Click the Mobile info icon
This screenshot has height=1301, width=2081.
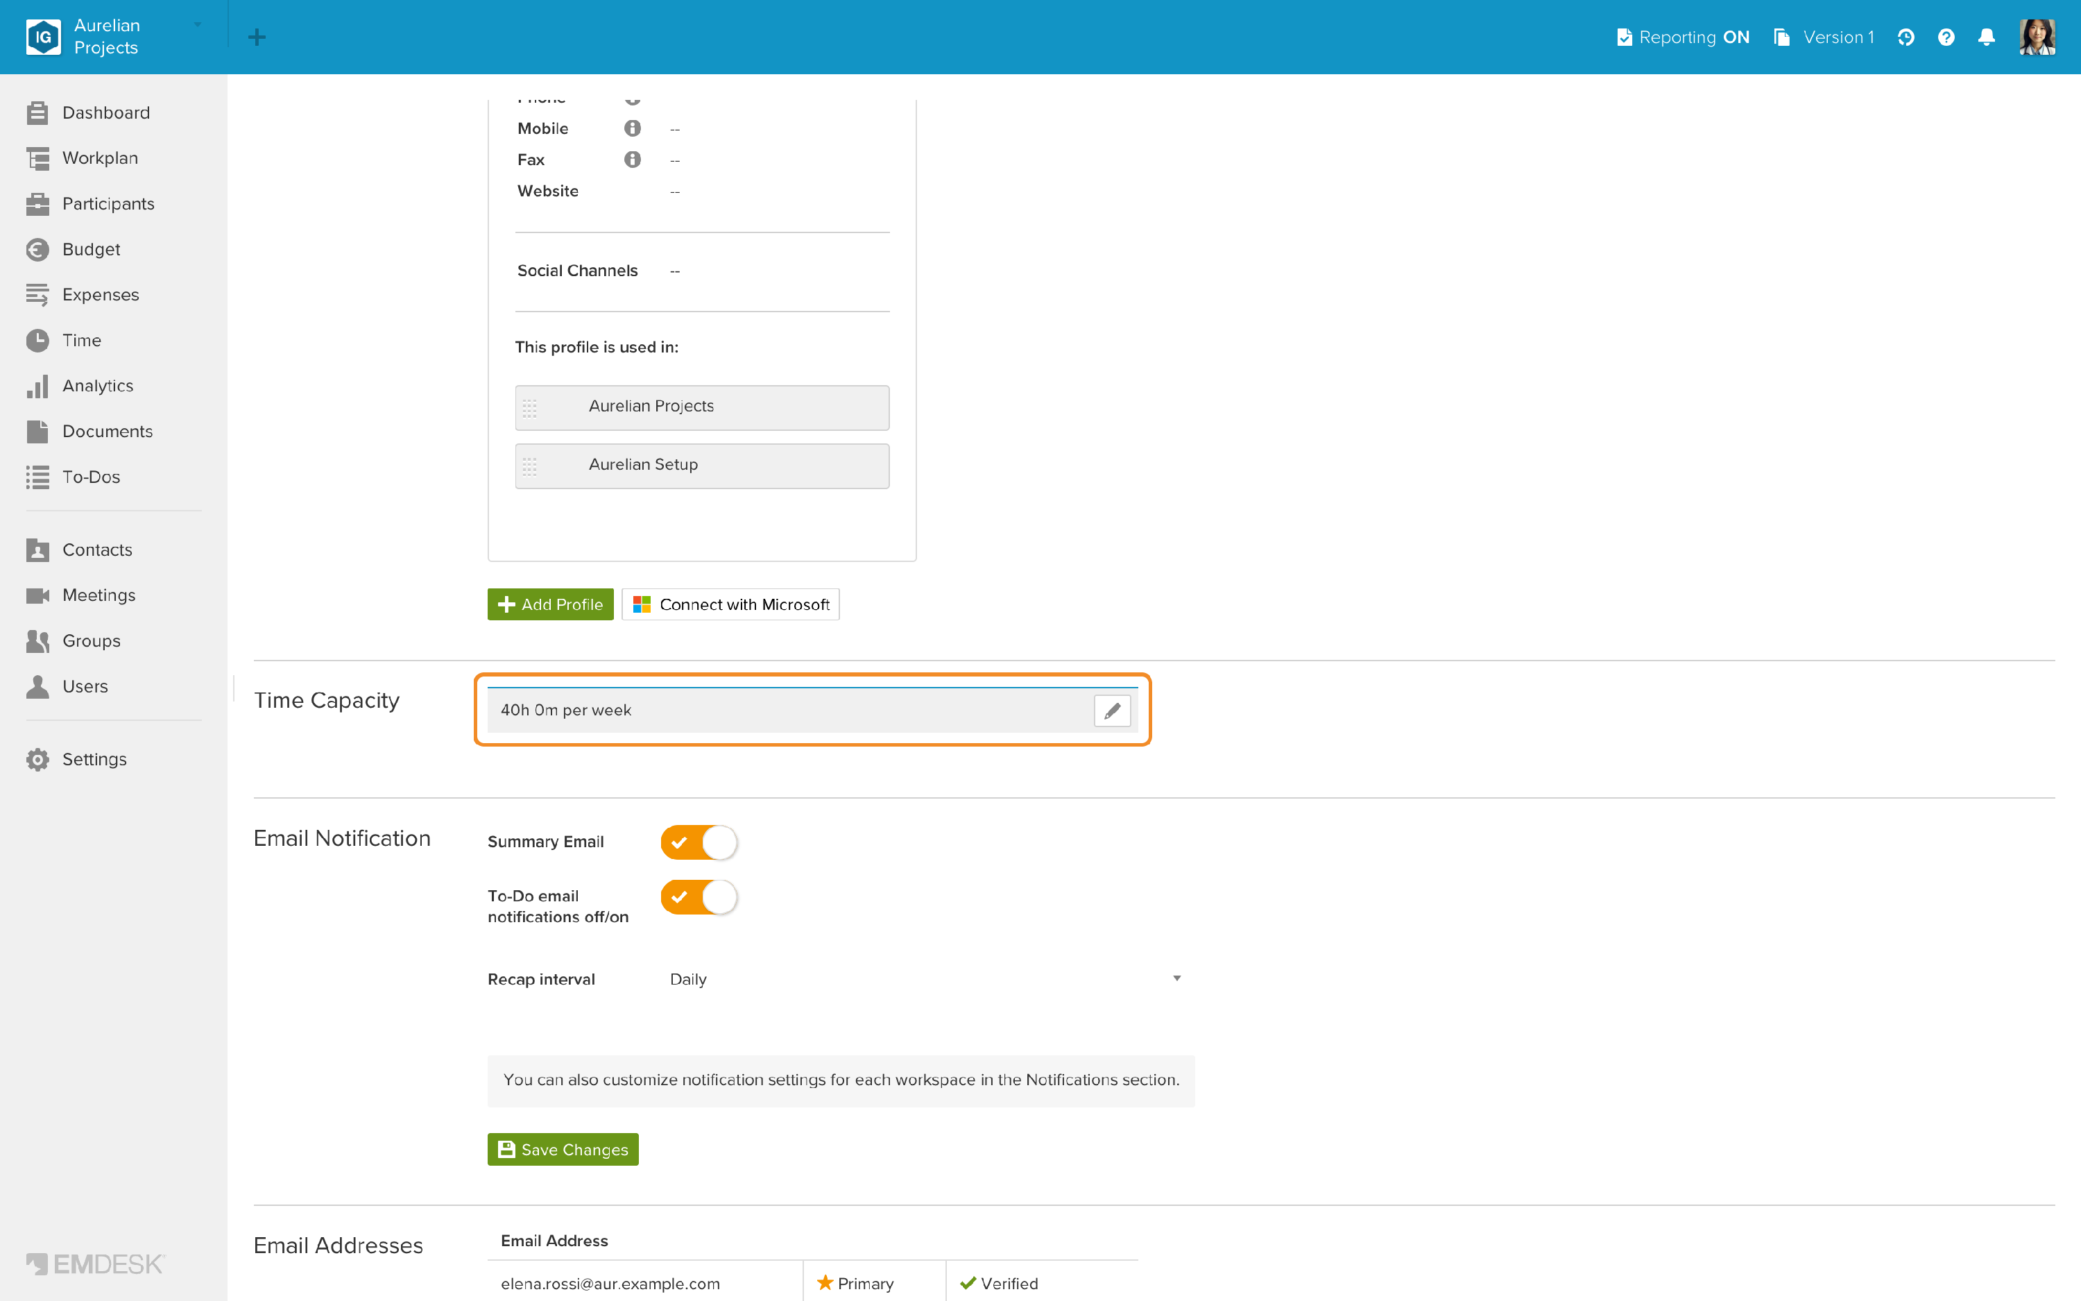pyautogui.click(x=632, y=128)
